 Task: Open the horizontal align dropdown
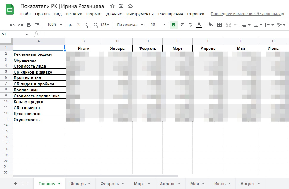click(246, 25)
